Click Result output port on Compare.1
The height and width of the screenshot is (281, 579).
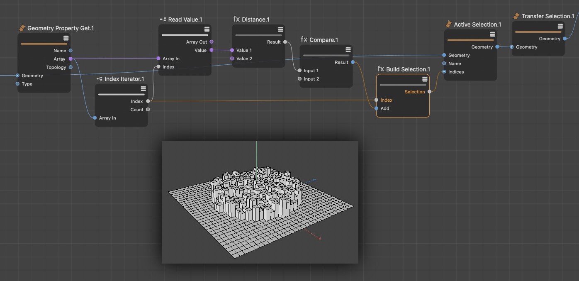[353, 62]
